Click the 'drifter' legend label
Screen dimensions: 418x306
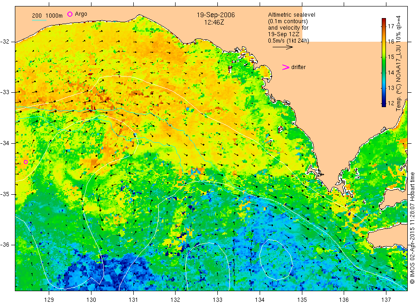tap(298, 67)
